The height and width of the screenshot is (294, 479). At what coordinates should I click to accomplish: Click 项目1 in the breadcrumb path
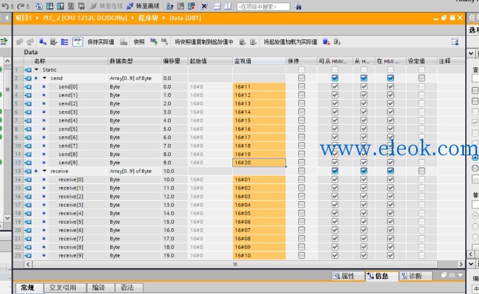23,18
